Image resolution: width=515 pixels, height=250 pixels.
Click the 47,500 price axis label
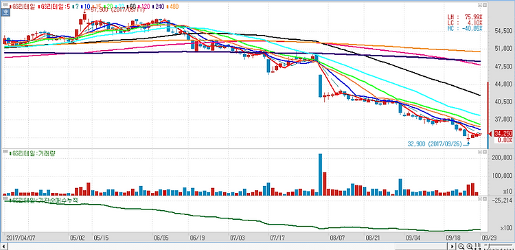click(x=503, y=67)
